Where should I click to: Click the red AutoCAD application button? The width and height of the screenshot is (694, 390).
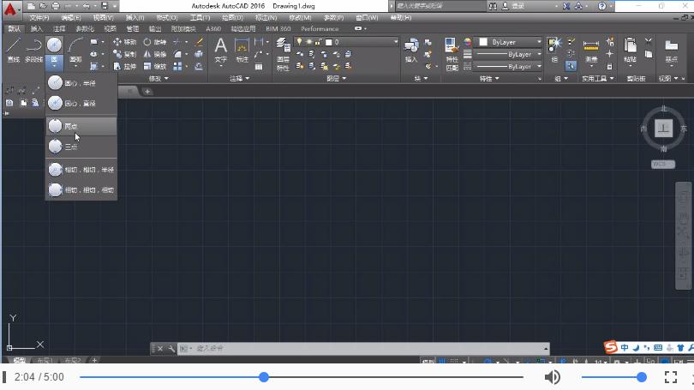point(10,9)
